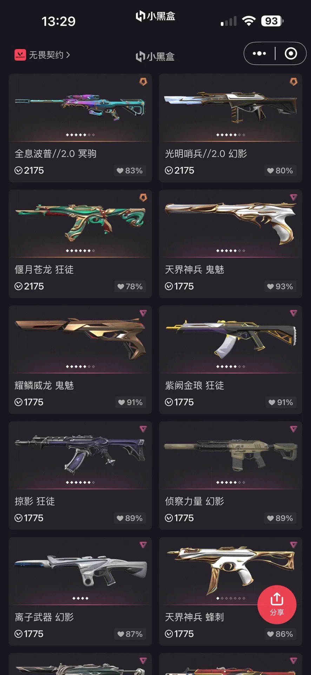Screen dimensions: 311x675
Task: Open the mini-program three-dot menu
Action: [259, 53]
